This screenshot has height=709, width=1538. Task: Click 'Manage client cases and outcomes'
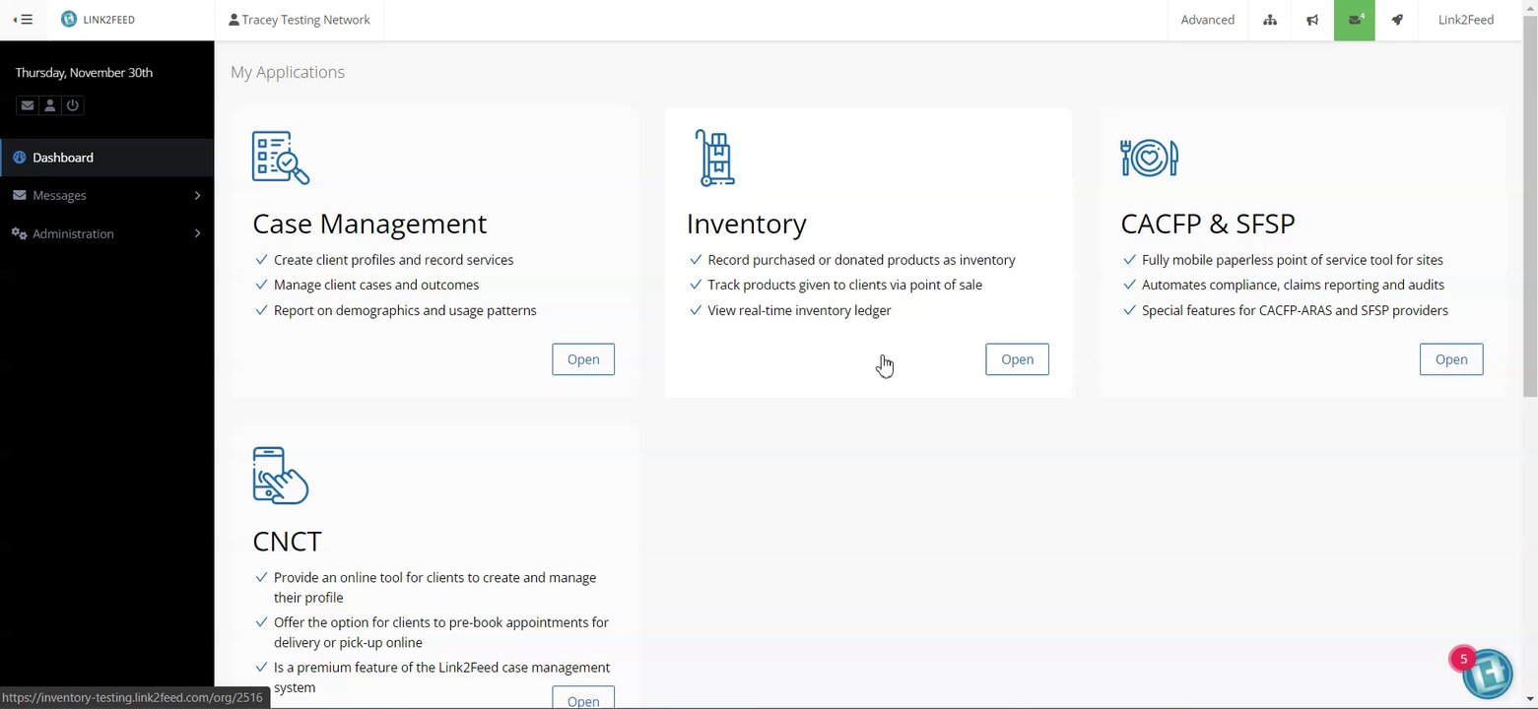click(x=376, y=285)
